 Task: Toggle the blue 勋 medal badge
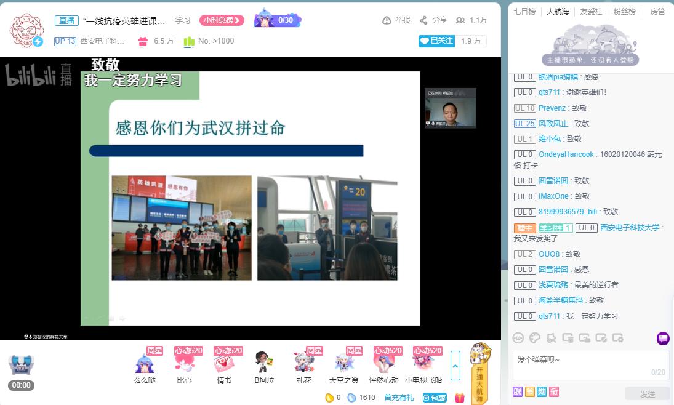pos(542,392)
